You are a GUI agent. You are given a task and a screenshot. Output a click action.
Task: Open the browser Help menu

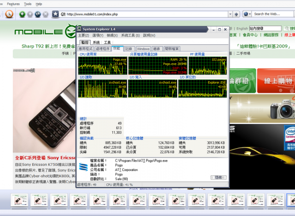pyautogui.click(x=39, y=4)
